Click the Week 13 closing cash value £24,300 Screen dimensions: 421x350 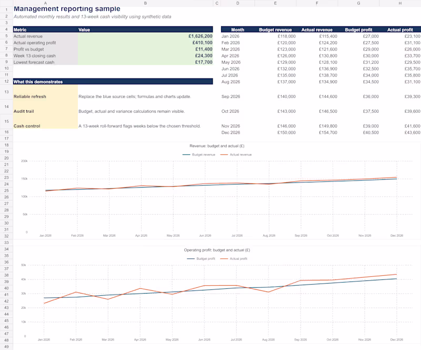point(145,56)
